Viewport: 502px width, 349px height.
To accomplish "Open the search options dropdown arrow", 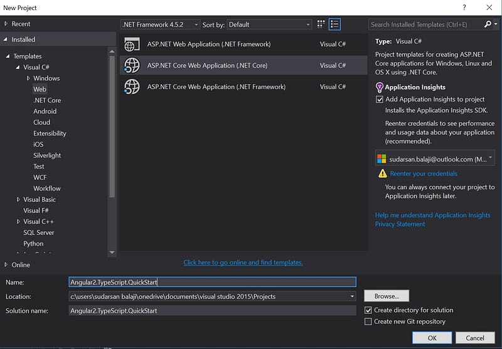I will pos(496,24).
